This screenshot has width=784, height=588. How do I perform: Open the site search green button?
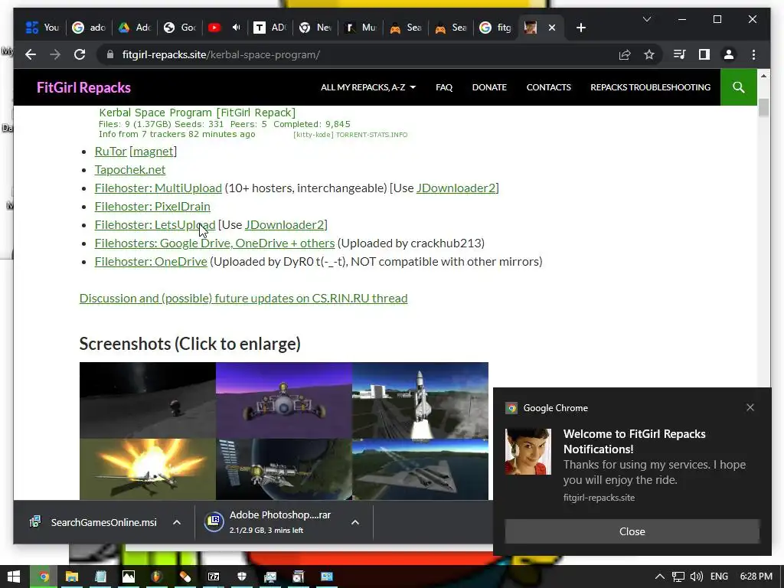click(x=739, y=87)
